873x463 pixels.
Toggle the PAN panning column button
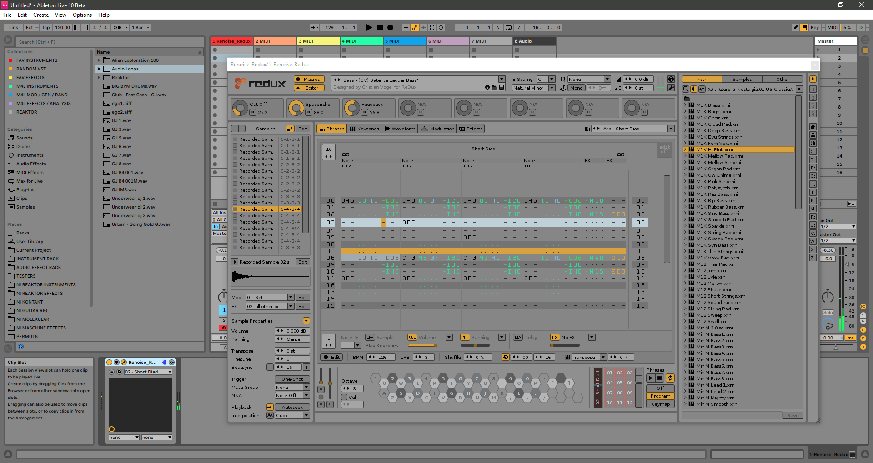coord(465,337)
